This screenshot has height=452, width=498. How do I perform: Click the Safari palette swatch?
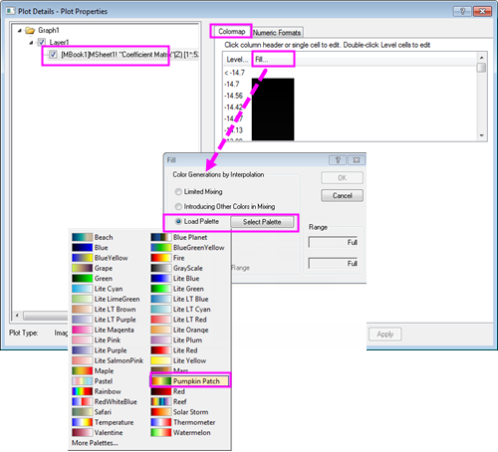pos(82,412)
